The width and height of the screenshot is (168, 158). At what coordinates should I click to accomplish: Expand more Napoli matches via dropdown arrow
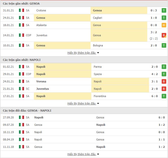click(x=98, y=103)
